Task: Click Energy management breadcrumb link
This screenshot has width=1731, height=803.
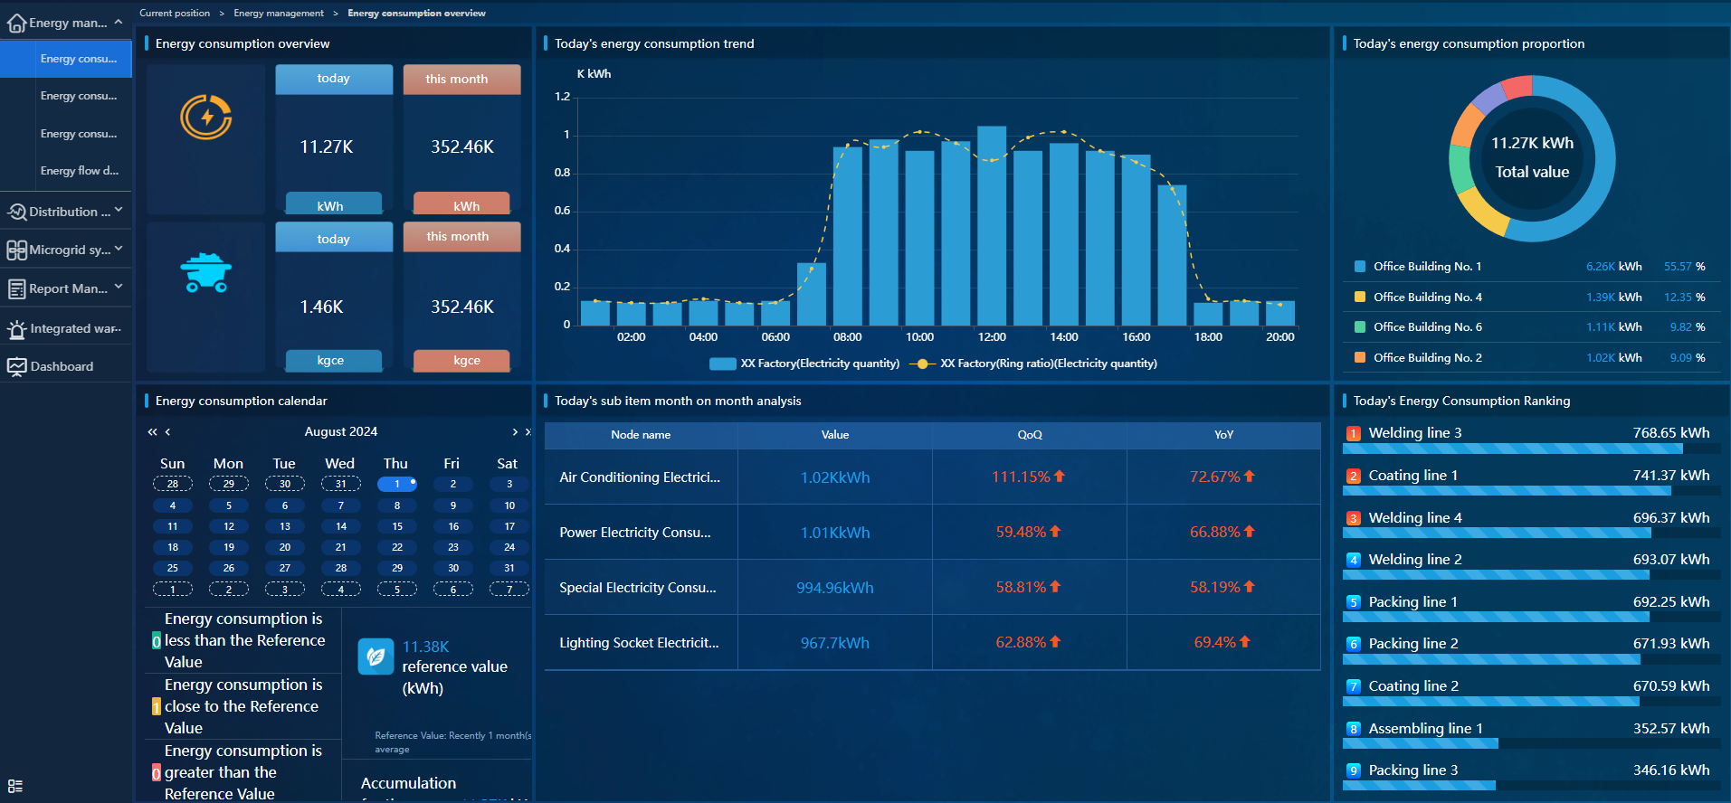Action: [278, 14]
